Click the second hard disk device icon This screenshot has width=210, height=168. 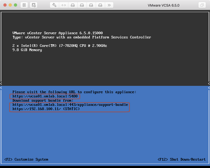point(82,5)
